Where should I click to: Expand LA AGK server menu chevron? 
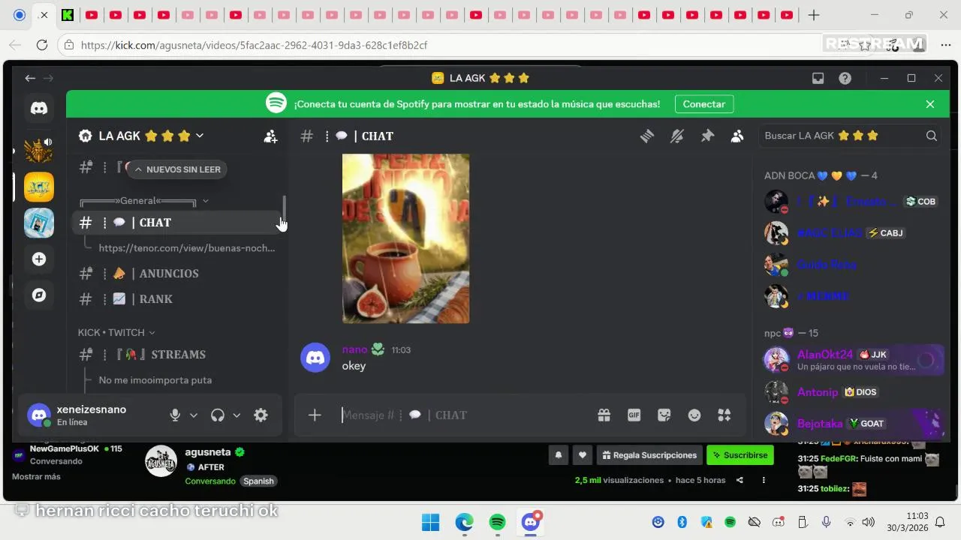pos(200,136)
